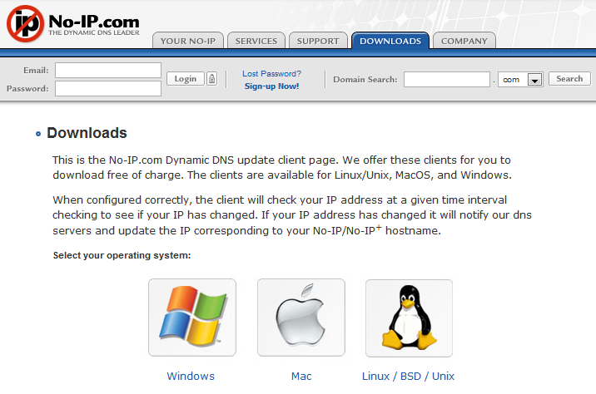Viewport: 596px width, 394px height.
Task: Focus the Email input field
Action: (x=108, y=70)
